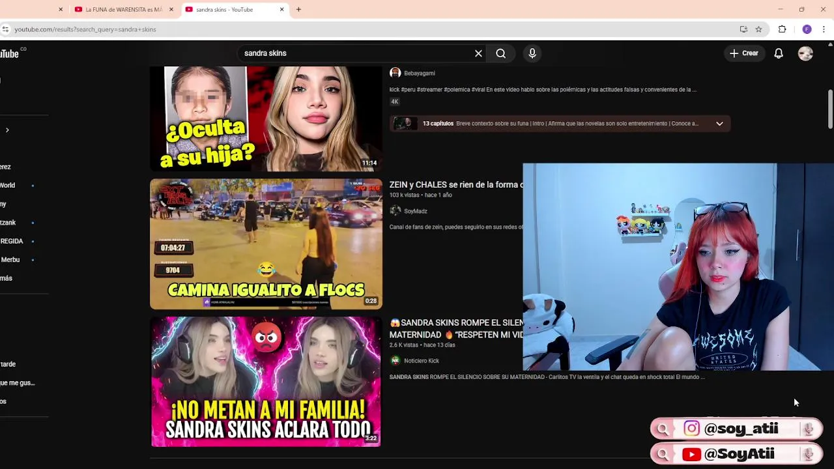This screenshot has height=469, width=834.
Task: Click the chapter preview thumbnail beside '13 capítulos'
Action: pyautogui.click(x=404, y=124)
